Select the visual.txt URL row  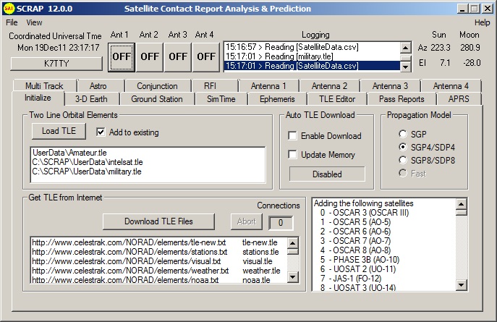(158, 261)
